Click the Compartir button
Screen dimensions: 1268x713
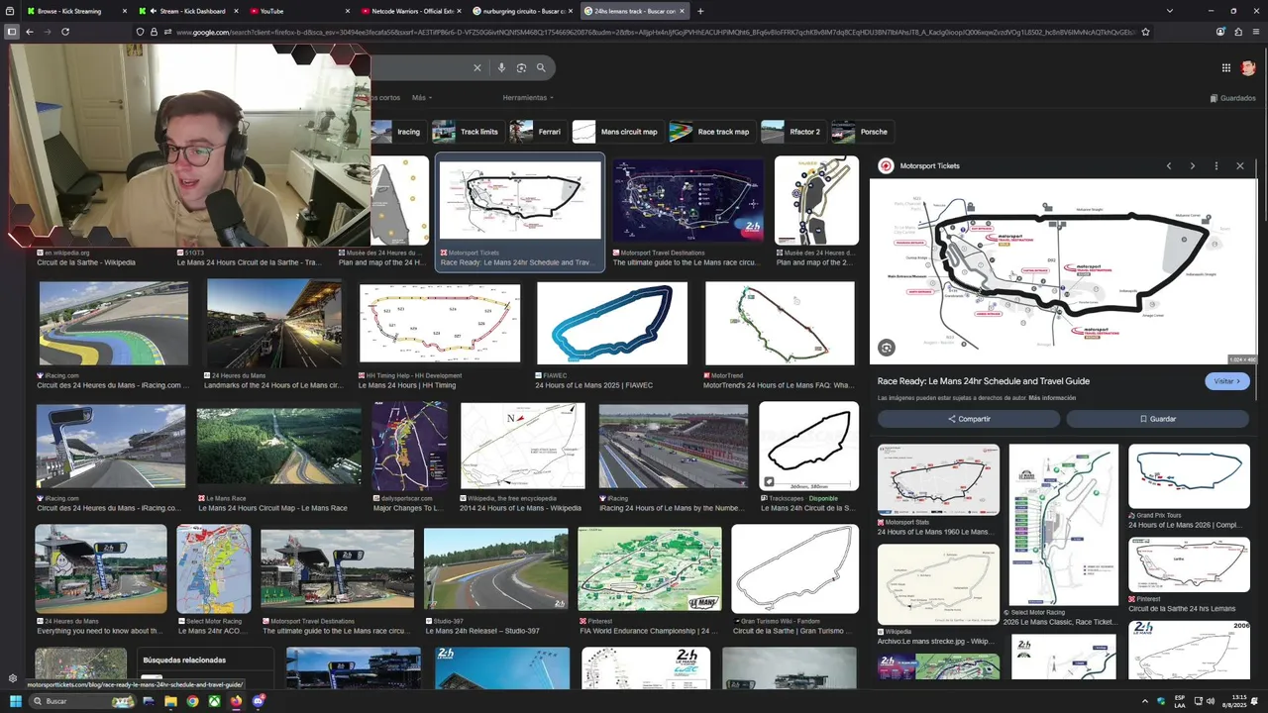point(969,419)
